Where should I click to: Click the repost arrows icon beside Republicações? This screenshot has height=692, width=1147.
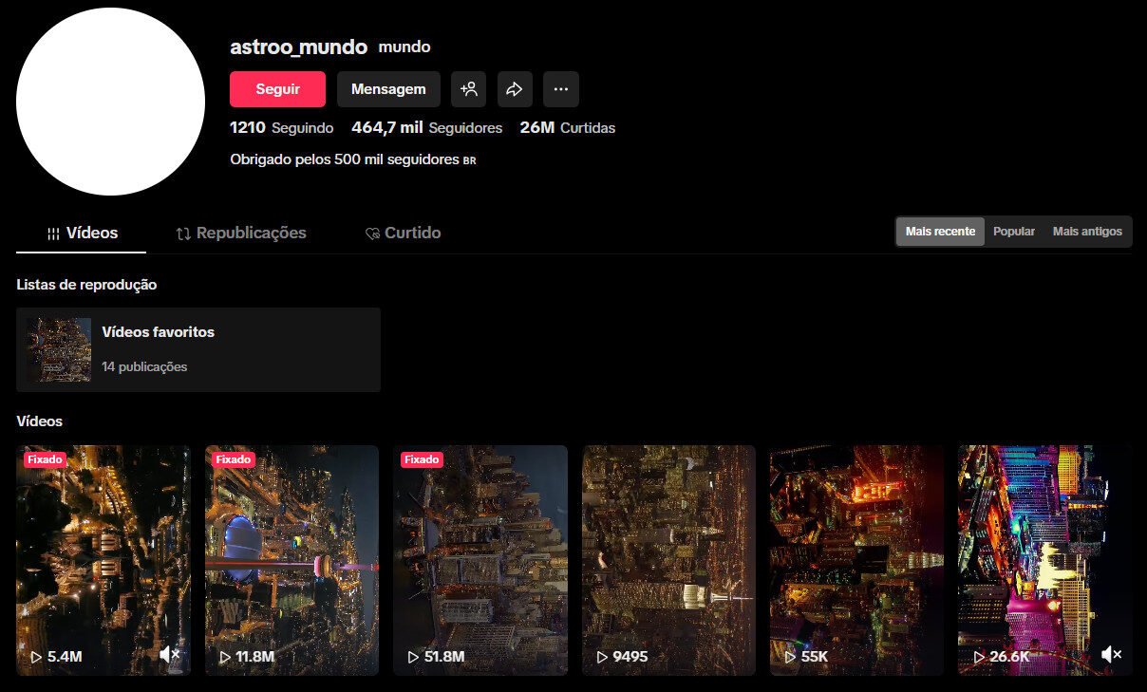pos(182,233)
